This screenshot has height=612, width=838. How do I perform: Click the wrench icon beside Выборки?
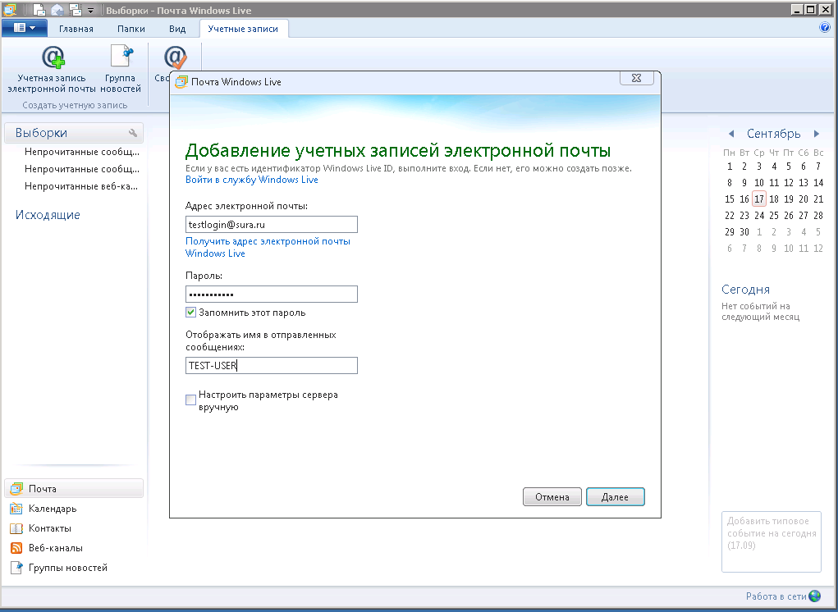click(133, 133)
